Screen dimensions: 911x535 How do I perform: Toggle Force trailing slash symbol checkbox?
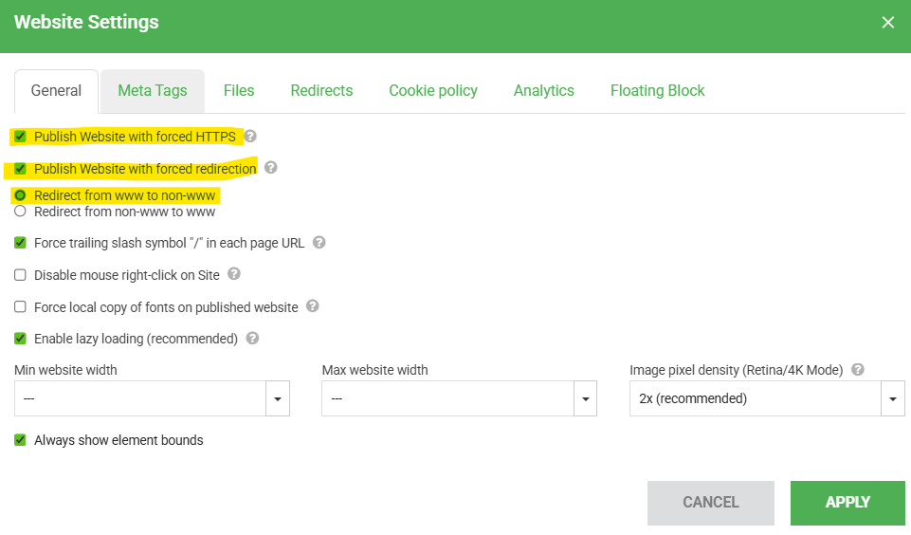20,243
